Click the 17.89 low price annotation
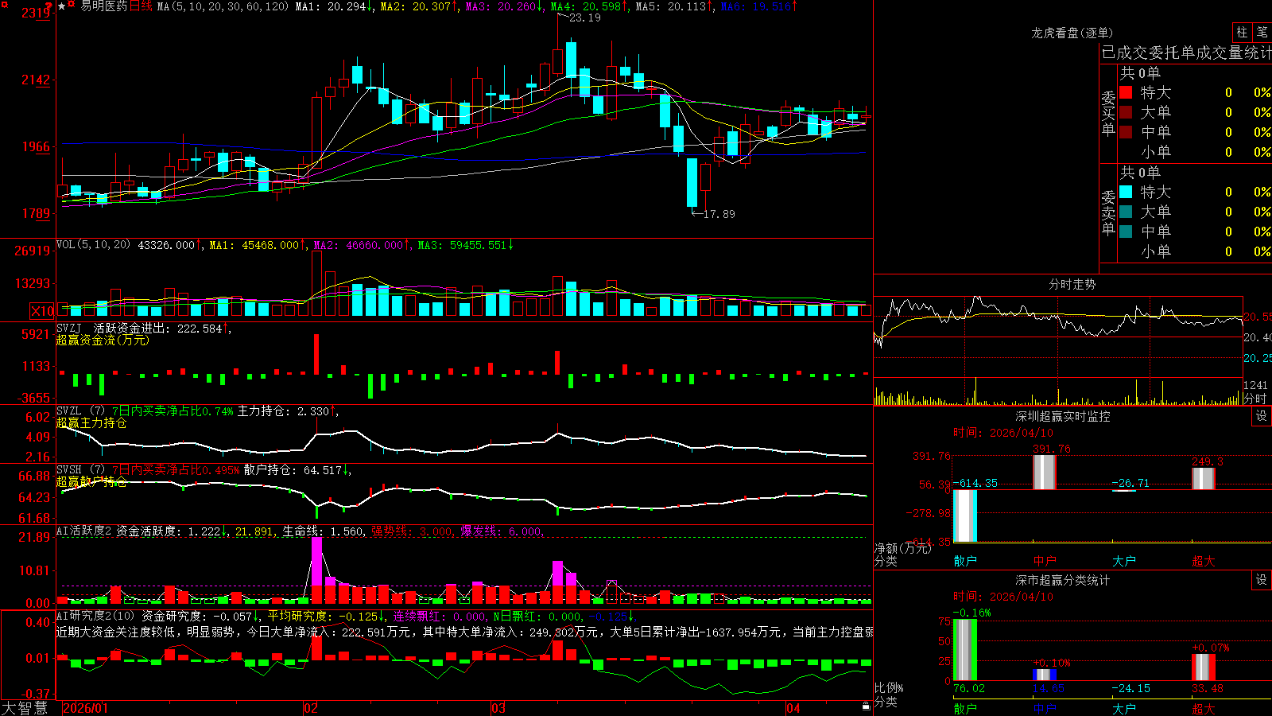Viewport: 1272px width, 716px height. click(719, 214)
